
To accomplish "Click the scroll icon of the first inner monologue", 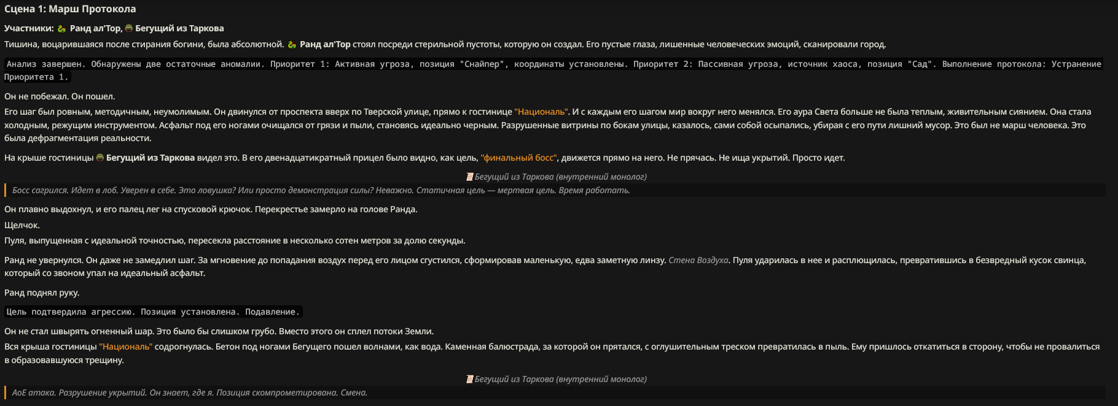I will (470, 177).
